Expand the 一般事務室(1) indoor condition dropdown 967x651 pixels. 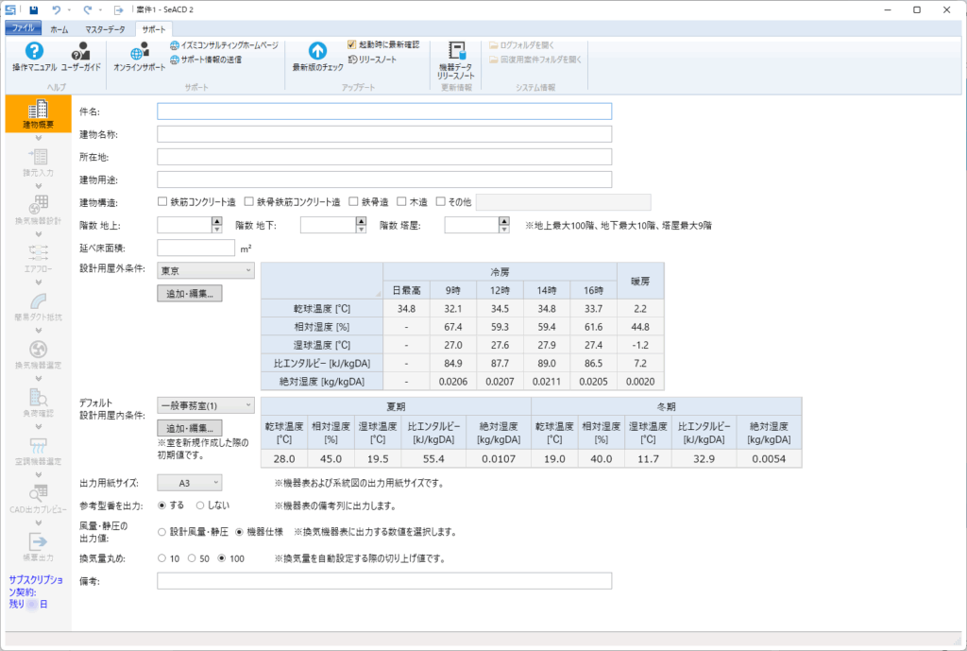point(206,405)
